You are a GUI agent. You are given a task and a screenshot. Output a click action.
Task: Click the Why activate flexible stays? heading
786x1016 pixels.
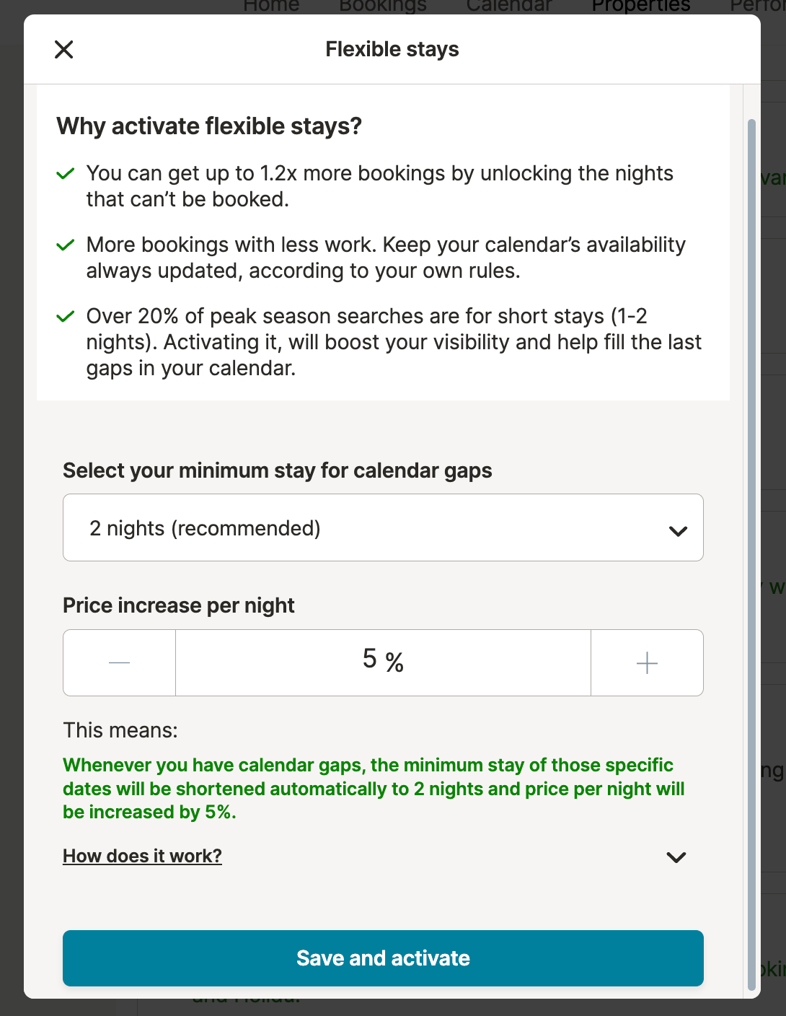[209, 126]
